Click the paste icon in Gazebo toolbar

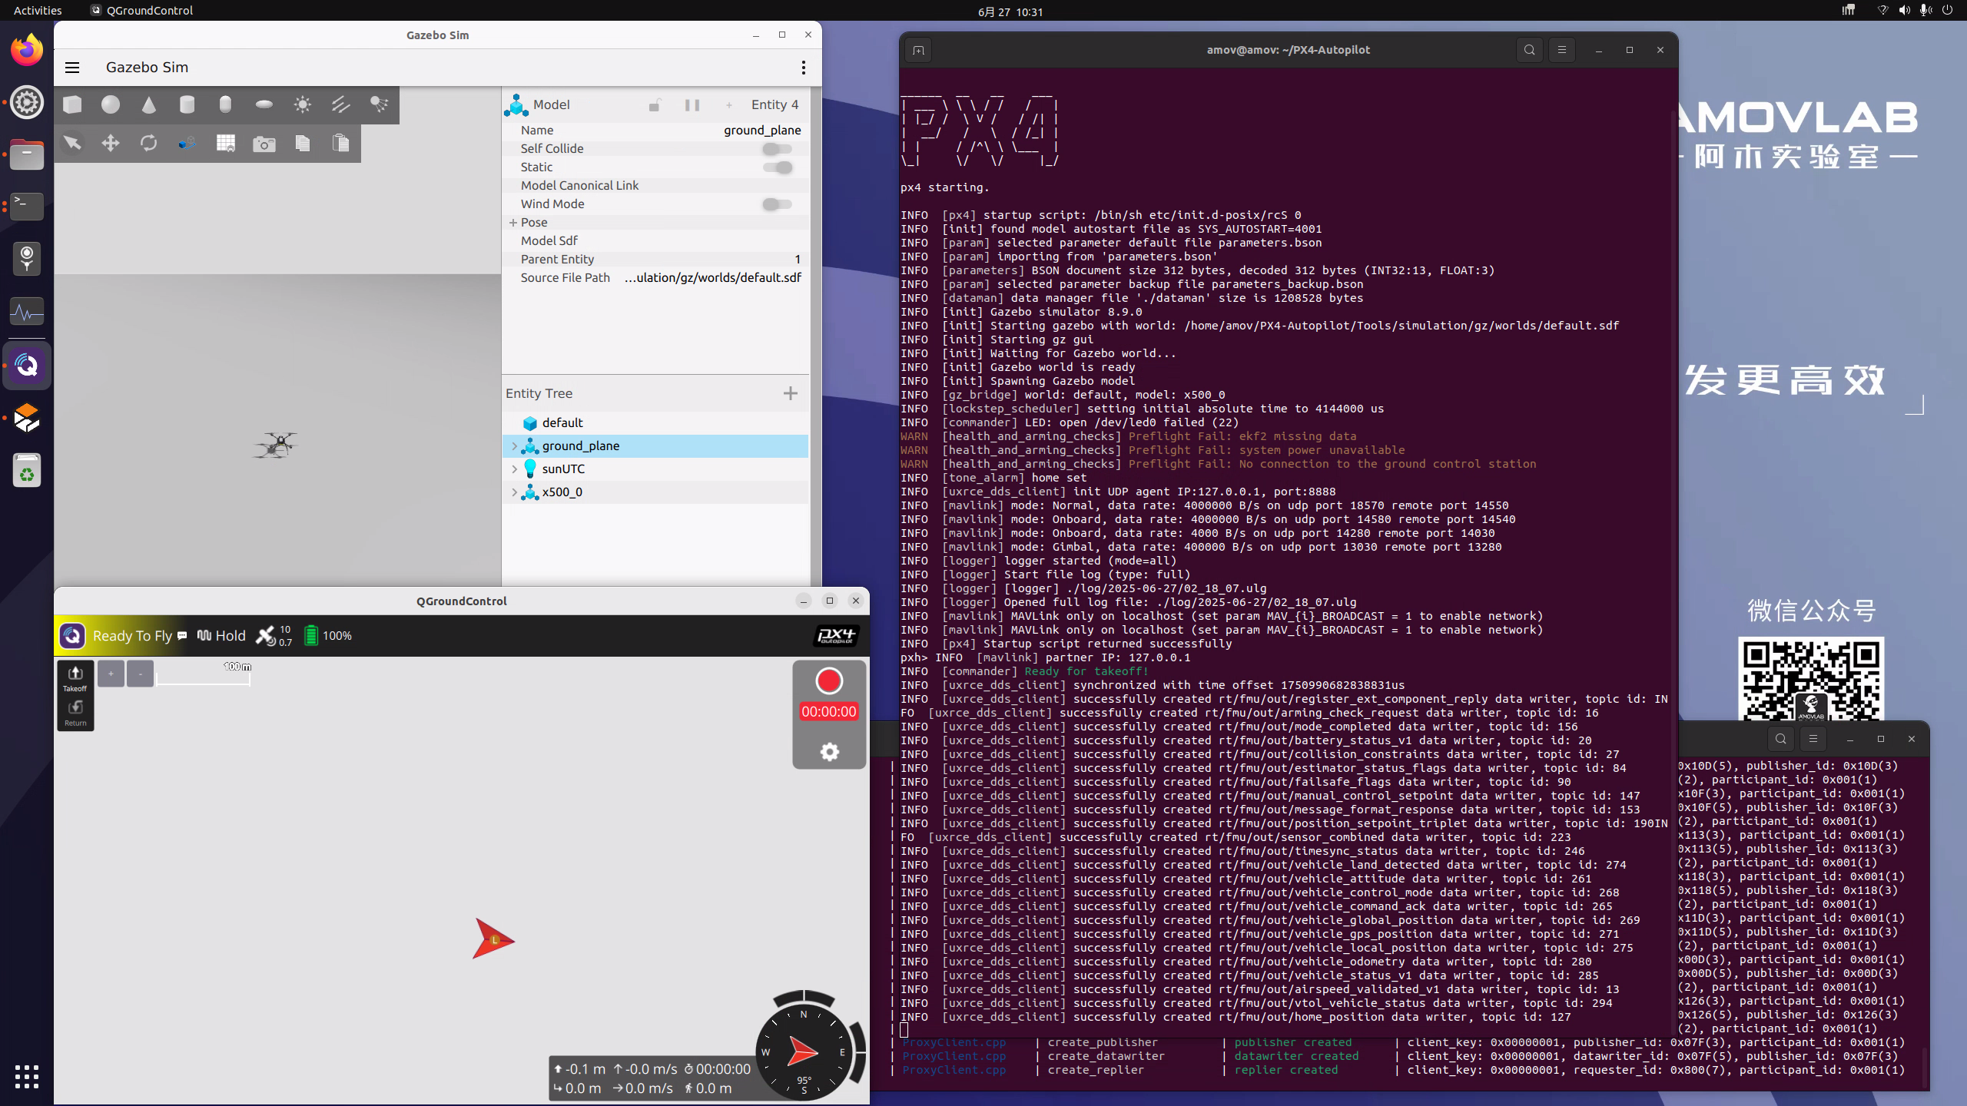[340, 143]
